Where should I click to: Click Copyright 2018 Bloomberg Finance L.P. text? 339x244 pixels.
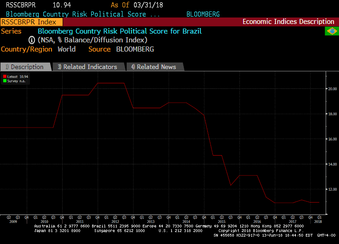coord(261,231)
